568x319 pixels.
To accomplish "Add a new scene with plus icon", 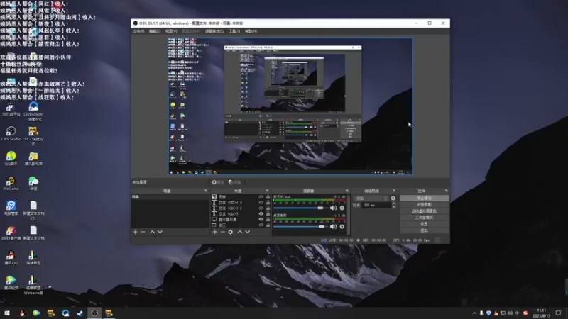I will tap(135, 232).
